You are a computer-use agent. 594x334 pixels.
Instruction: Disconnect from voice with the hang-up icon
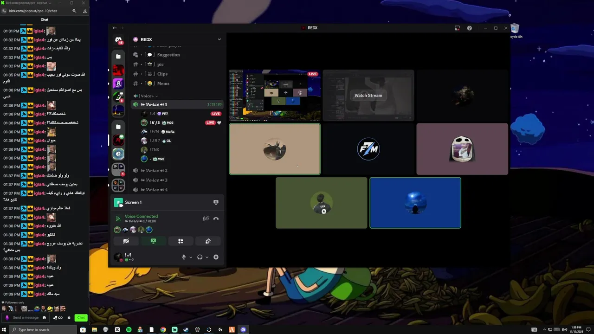point(216,218)
